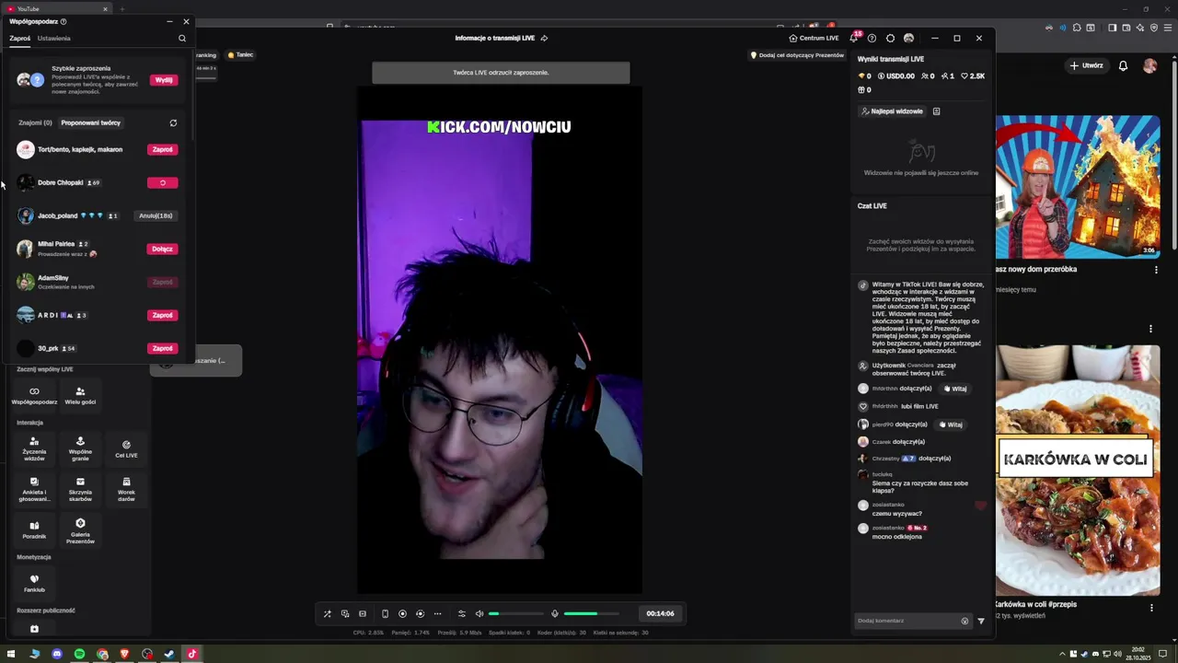Open the three-dots more options
Screen dimensions: 1178x663
tap(437, 613)
